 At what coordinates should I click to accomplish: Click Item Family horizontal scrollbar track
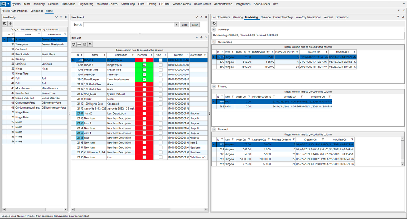click(34, 209)
